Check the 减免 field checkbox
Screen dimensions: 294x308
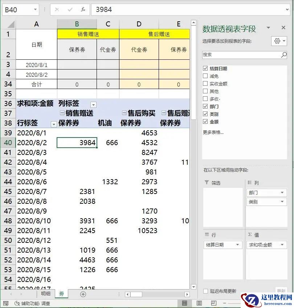pos(205,76)
